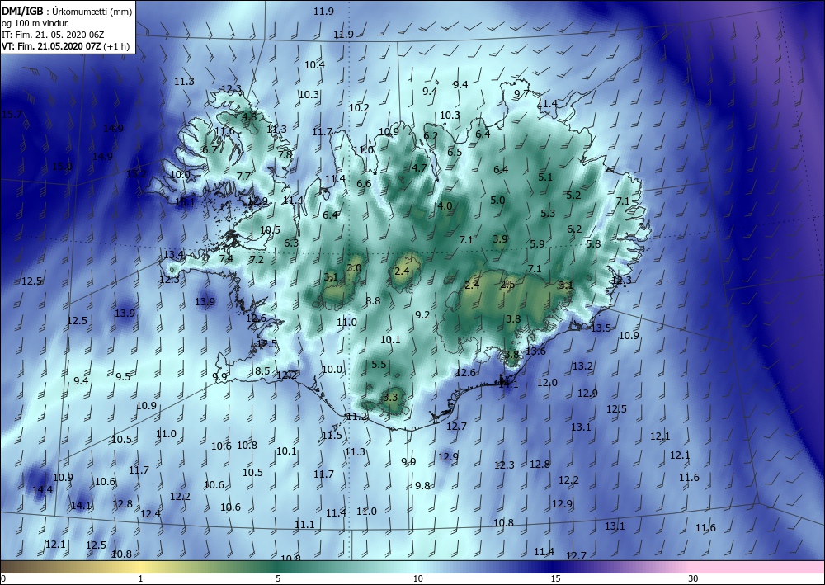Click the 13.4 value on Snæfellsnes tip
The height and width of the screenshot is (585, 825).
173,255
